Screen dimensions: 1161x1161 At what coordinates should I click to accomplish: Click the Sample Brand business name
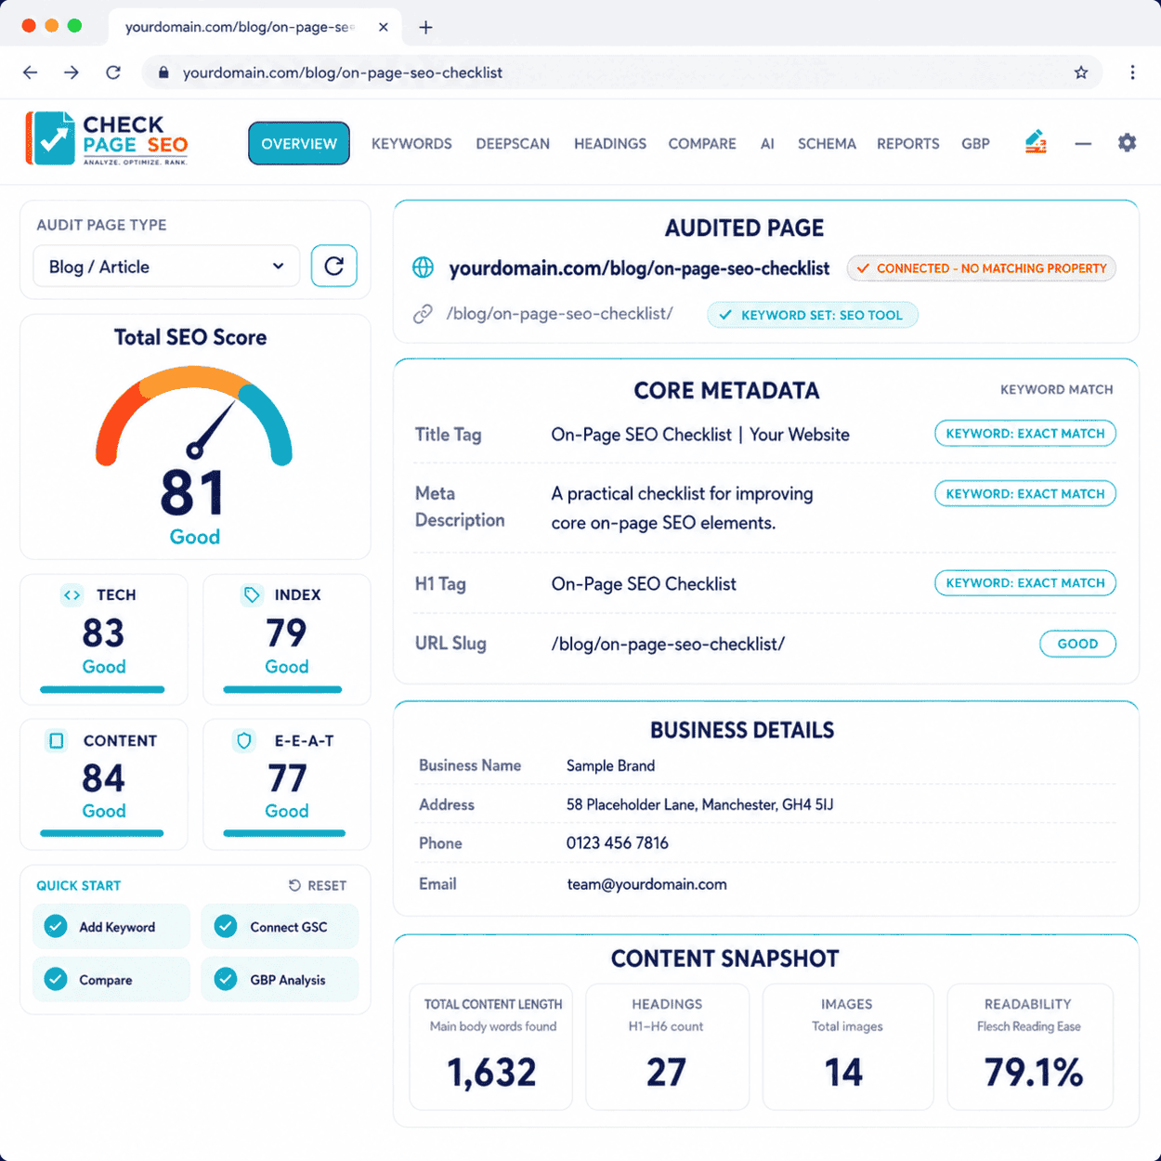pyautogui.click(x=610, y=765)
